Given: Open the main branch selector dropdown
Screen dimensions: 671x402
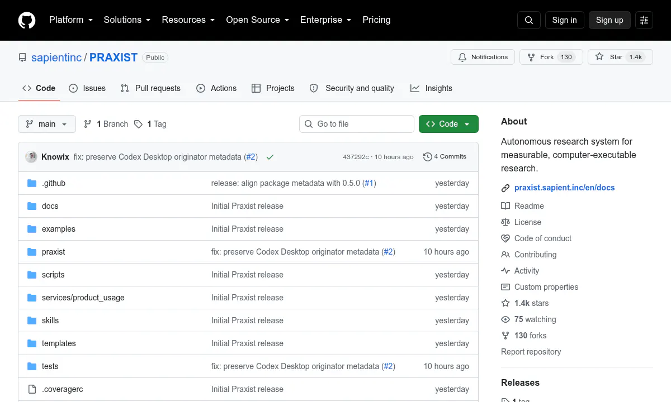Looking at the screenshot, I should 47,124.
